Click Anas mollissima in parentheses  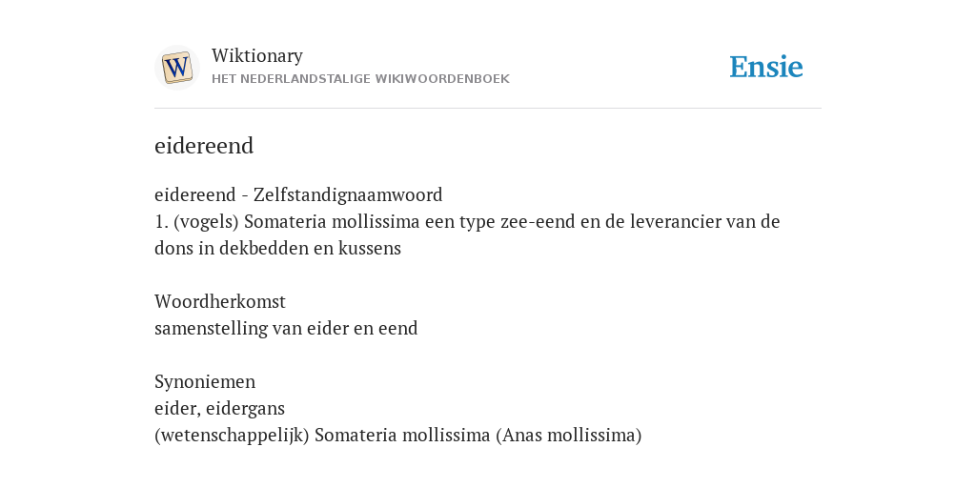click(x=569, y=435)
